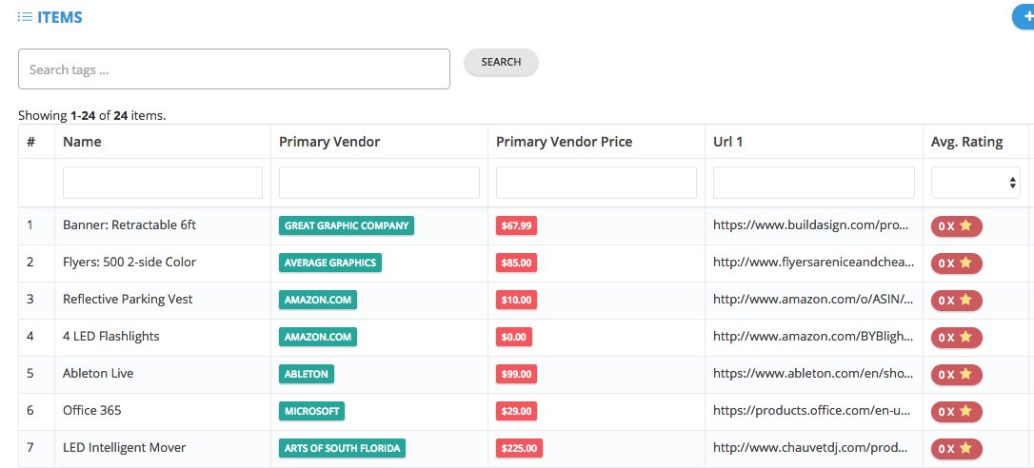This screenshot has height=468, width=1034.
Task: Open the Avg. Rating filter dropdown
Action: [x=976, y=183]
